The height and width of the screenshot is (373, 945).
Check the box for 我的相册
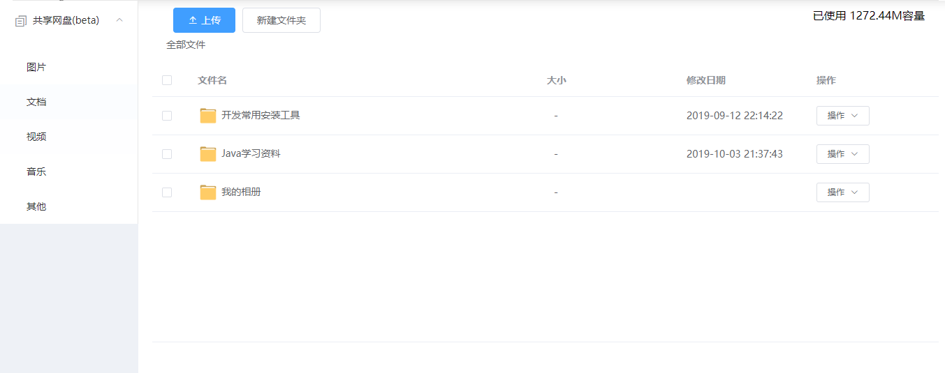tap(167, 192)
